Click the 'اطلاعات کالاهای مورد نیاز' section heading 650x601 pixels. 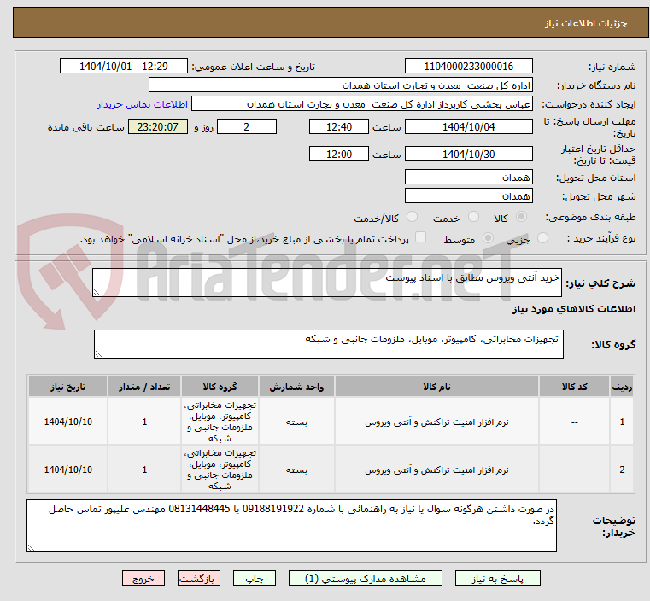(574, 308)
